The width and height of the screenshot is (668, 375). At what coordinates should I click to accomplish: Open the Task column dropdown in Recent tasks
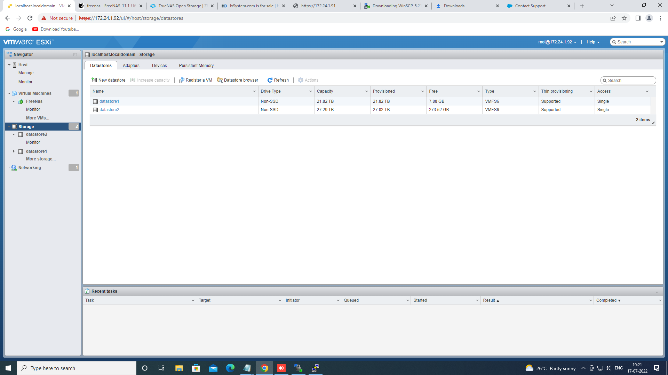[193, 300]
